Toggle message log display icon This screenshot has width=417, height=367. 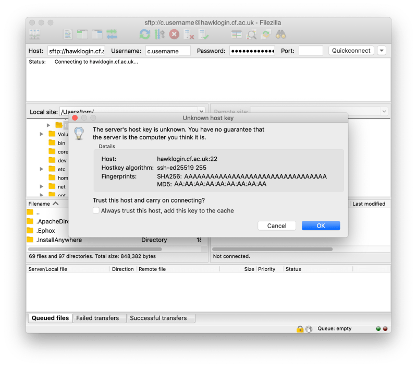pos(68,34)
